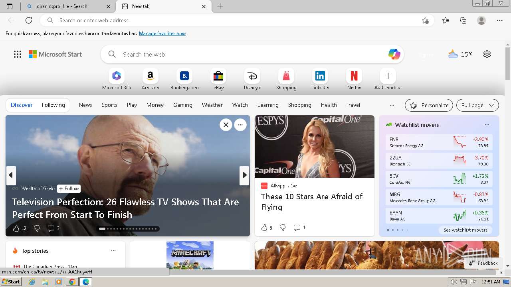Open more options on featured carousel story
This screenshot has width=511, height=287.
(240, 125)
